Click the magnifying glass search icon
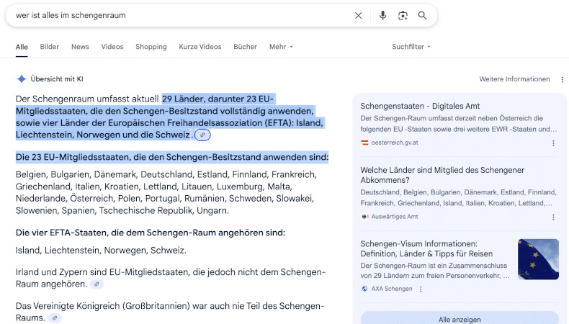569x324 pixels. 423,15
